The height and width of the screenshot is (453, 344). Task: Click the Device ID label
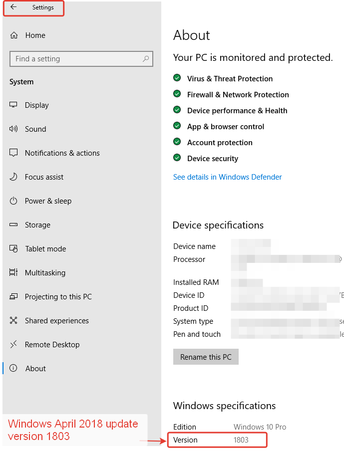pyautogui.click(x=189, y=295)
